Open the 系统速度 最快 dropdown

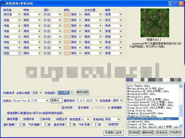click(x=118, y=101)
